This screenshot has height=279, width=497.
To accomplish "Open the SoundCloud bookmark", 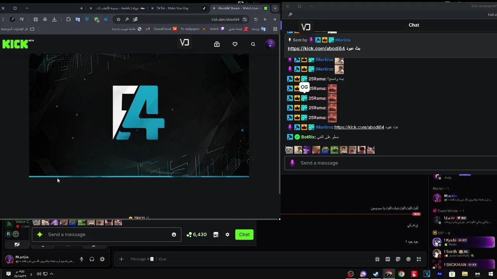I will pos(165,29).
